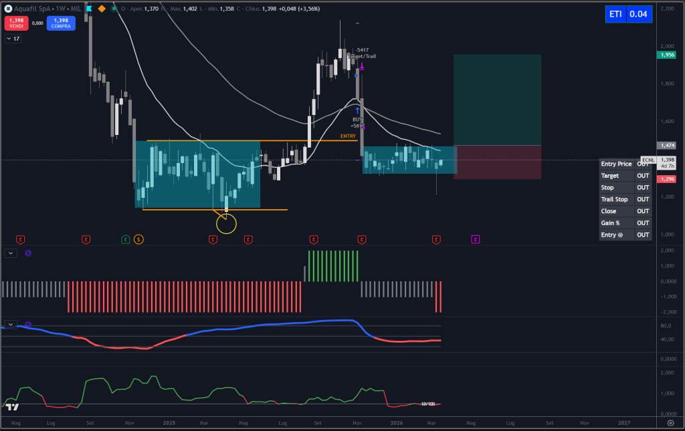
Task: Click the Entry @ row in the table
Action: tap(625, 235)
